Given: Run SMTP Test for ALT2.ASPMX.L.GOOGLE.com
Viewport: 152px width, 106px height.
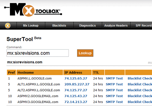Looking at the screenshot, I should click(114, 90).
